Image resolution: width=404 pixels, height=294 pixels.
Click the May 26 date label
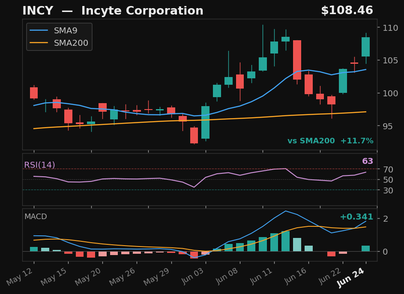tap(123, 276)
